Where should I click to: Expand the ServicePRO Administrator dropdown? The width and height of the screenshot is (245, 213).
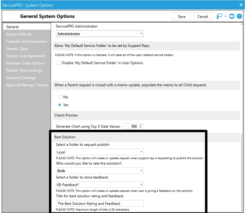[x=100, y=34]
